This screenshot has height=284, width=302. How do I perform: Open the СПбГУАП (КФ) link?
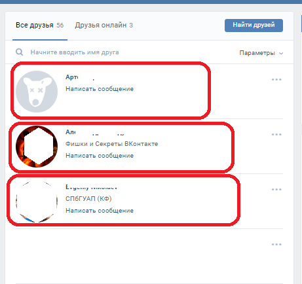click(x=88, y=199)
